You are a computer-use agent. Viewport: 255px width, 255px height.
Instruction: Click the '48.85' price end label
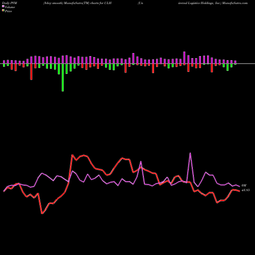coord(246,190)
